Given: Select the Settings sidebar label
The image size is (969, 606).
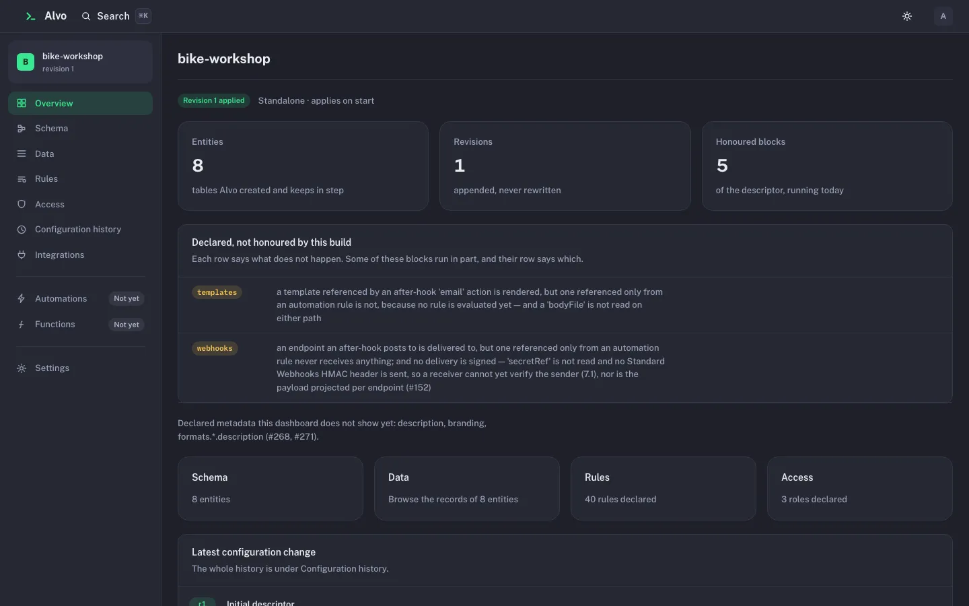Looking at the screenshot, I should [52, 368].
